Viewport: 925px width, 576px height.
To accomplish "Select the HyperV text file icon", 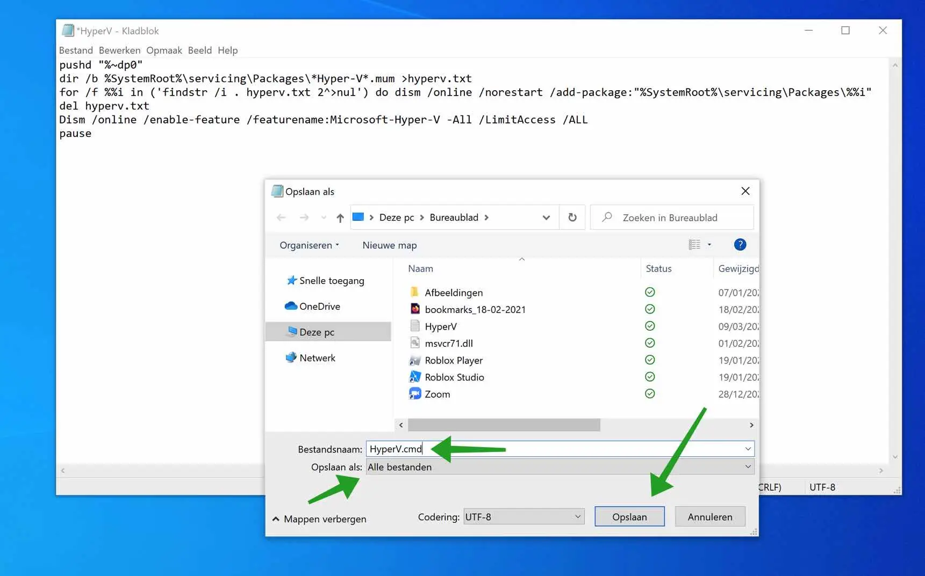I will [x=415, y=326].
